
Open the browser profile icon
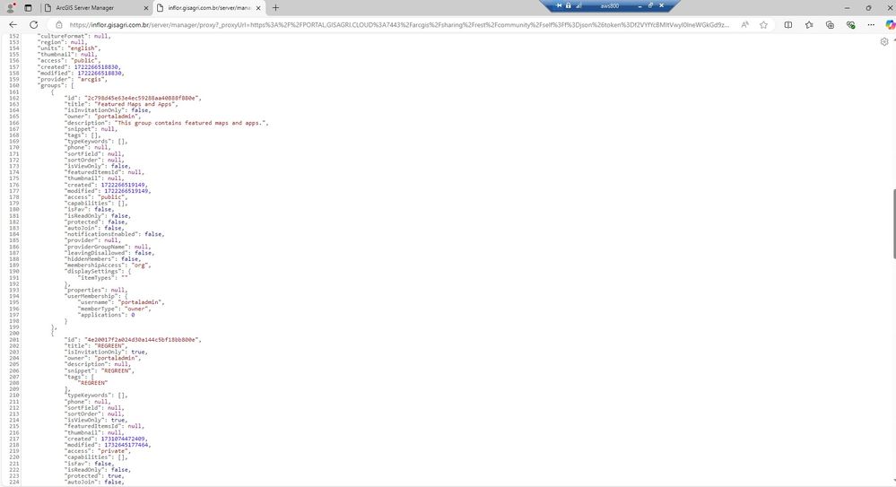[x=10, y=8]
